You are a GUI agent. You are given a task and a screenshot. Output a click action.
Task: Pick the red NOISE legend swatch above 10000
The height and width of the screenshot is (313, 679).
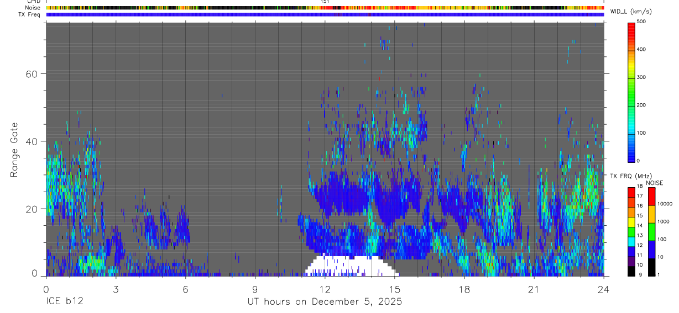pyautogui.click(x=651, y=196)
